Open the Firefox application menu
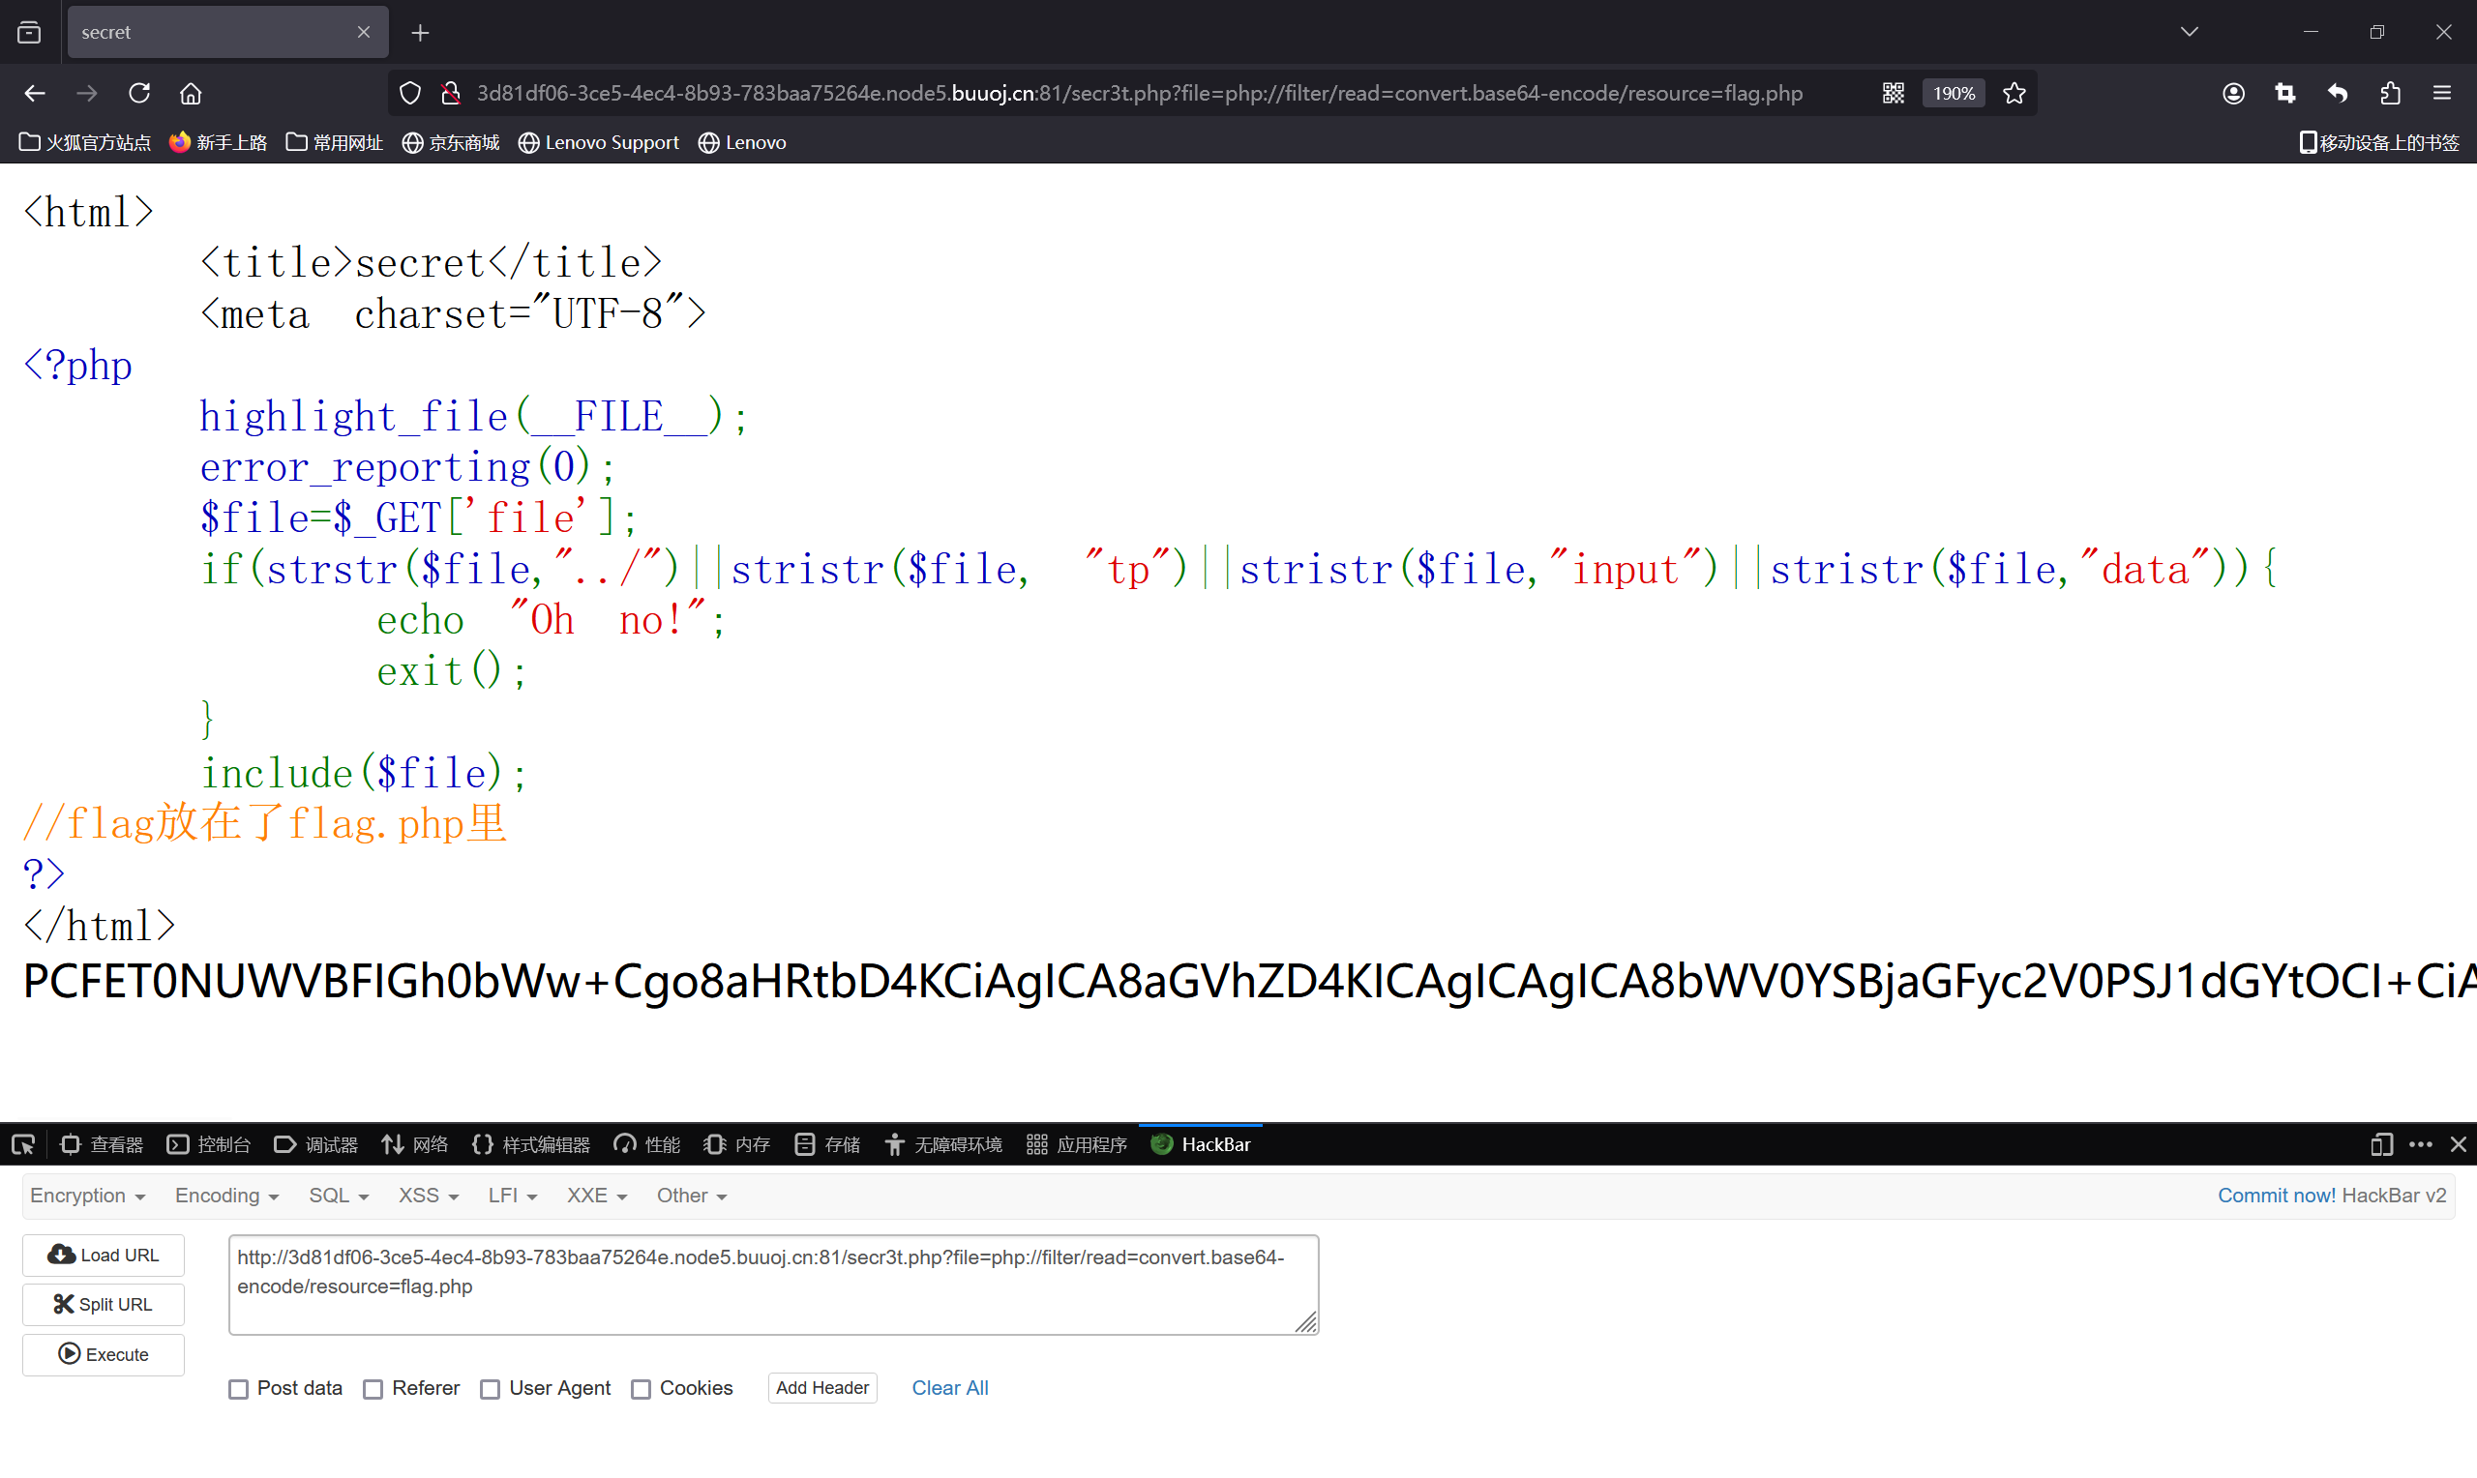2477x1478 pixels. pos(2441,93)
